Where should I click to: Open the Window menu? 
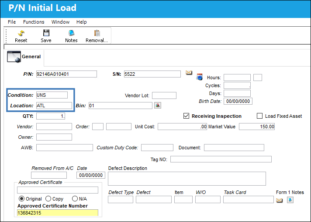click(x=60, y=22)
